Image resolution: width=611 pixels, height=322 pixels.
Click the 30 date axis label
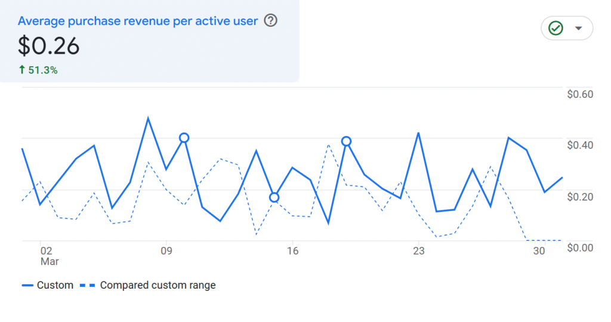pos(539,251)
